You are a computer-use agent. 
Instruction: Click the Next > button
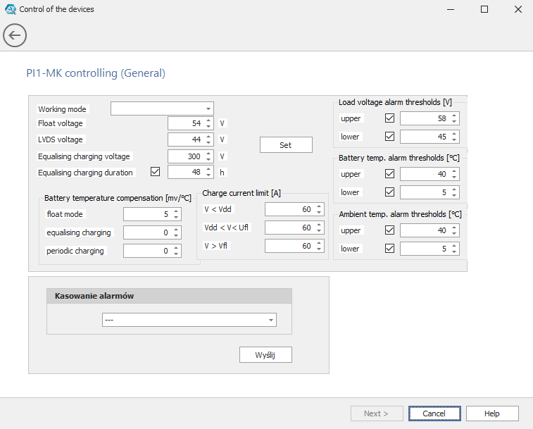[x=377, y=414]
